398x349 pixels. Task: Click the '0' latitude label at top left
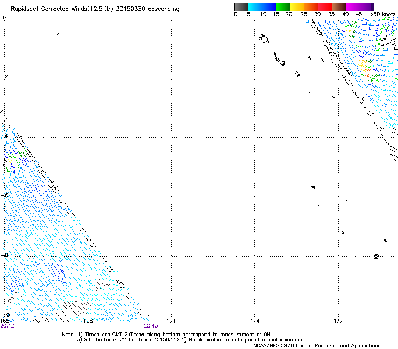(4, 18)
